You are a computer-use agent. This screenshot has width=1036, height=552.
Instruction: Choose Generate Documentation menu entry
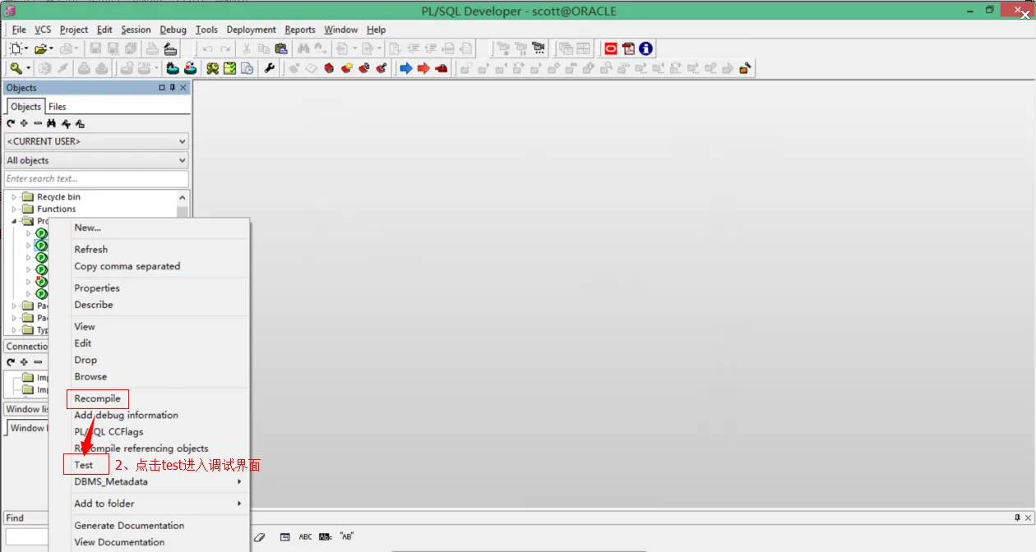pos(129,526)
